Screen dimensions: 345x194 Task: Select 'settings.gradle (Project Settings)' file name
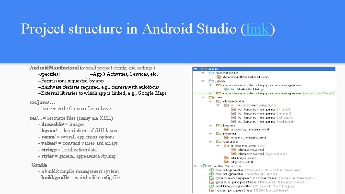point(254,186)
